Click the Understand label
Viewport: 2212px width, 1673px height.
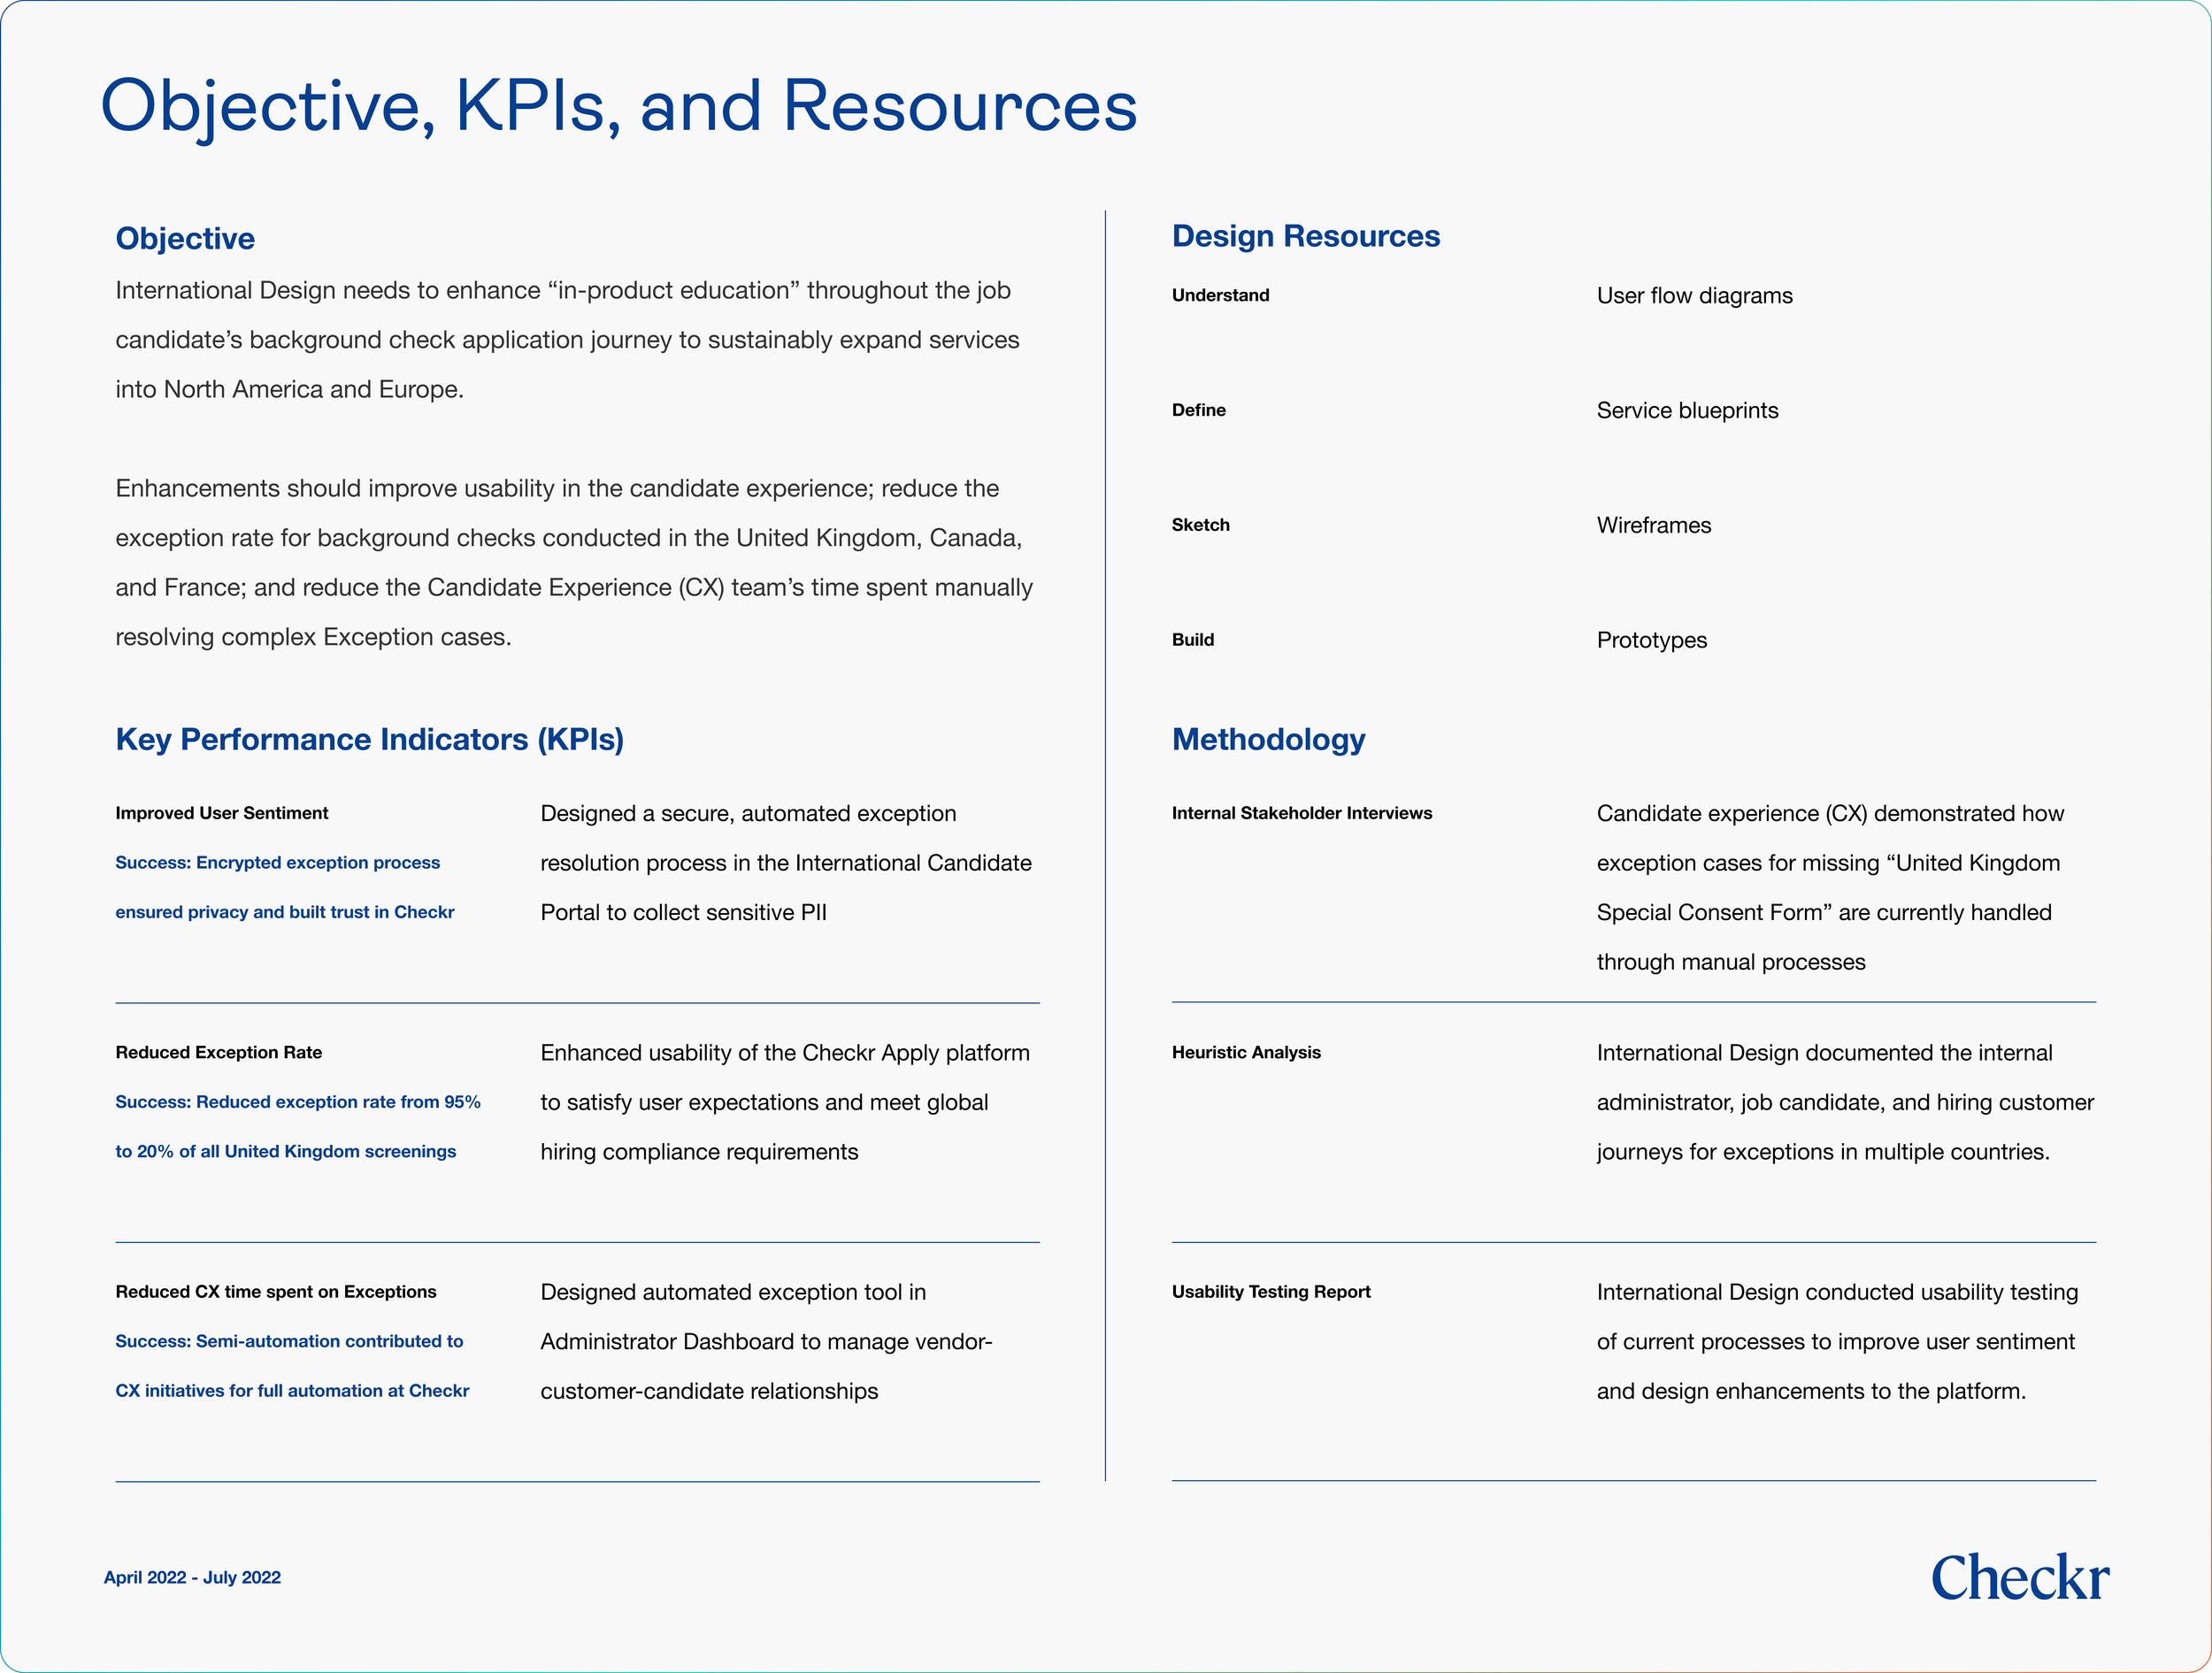tap(1220, 295)
